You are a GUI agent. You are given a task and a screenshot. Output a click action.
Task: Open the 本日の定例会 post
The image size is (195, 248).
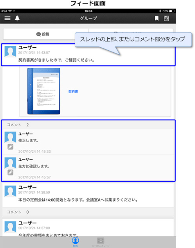[x=88, y=195]
